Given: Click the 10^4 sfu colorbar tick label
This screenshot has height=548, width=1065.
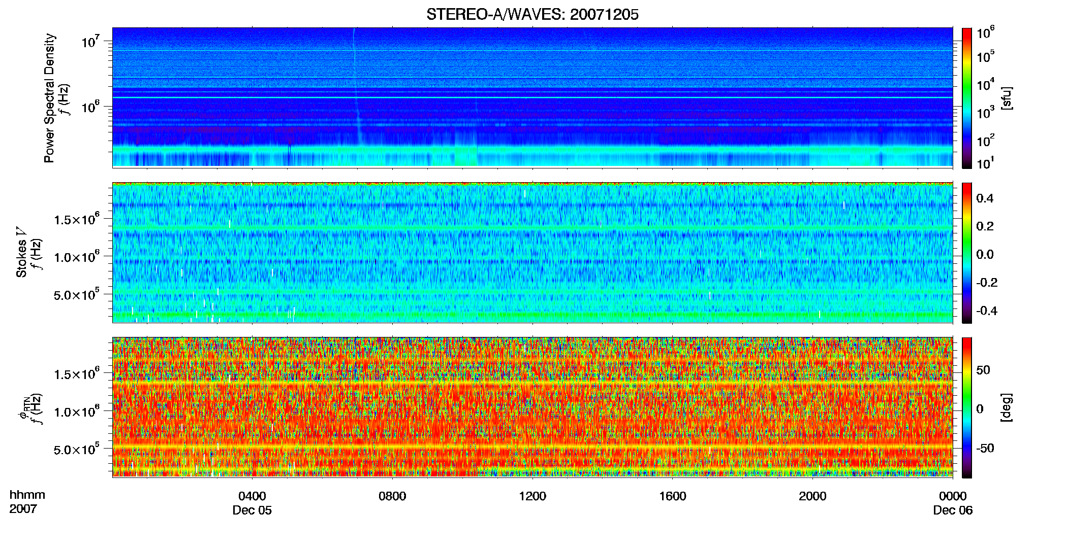Looking at the screenshot, I should coord(985,84).
